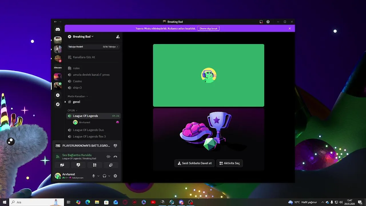Screen dimensions: 366x206
Task: Open YouTube icon on the taskbar
Action: tap(153, 202)
